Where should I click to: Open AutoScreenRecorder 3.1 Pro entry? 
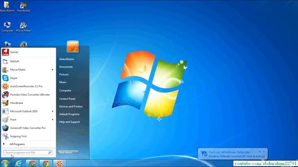tap(28, 86)
